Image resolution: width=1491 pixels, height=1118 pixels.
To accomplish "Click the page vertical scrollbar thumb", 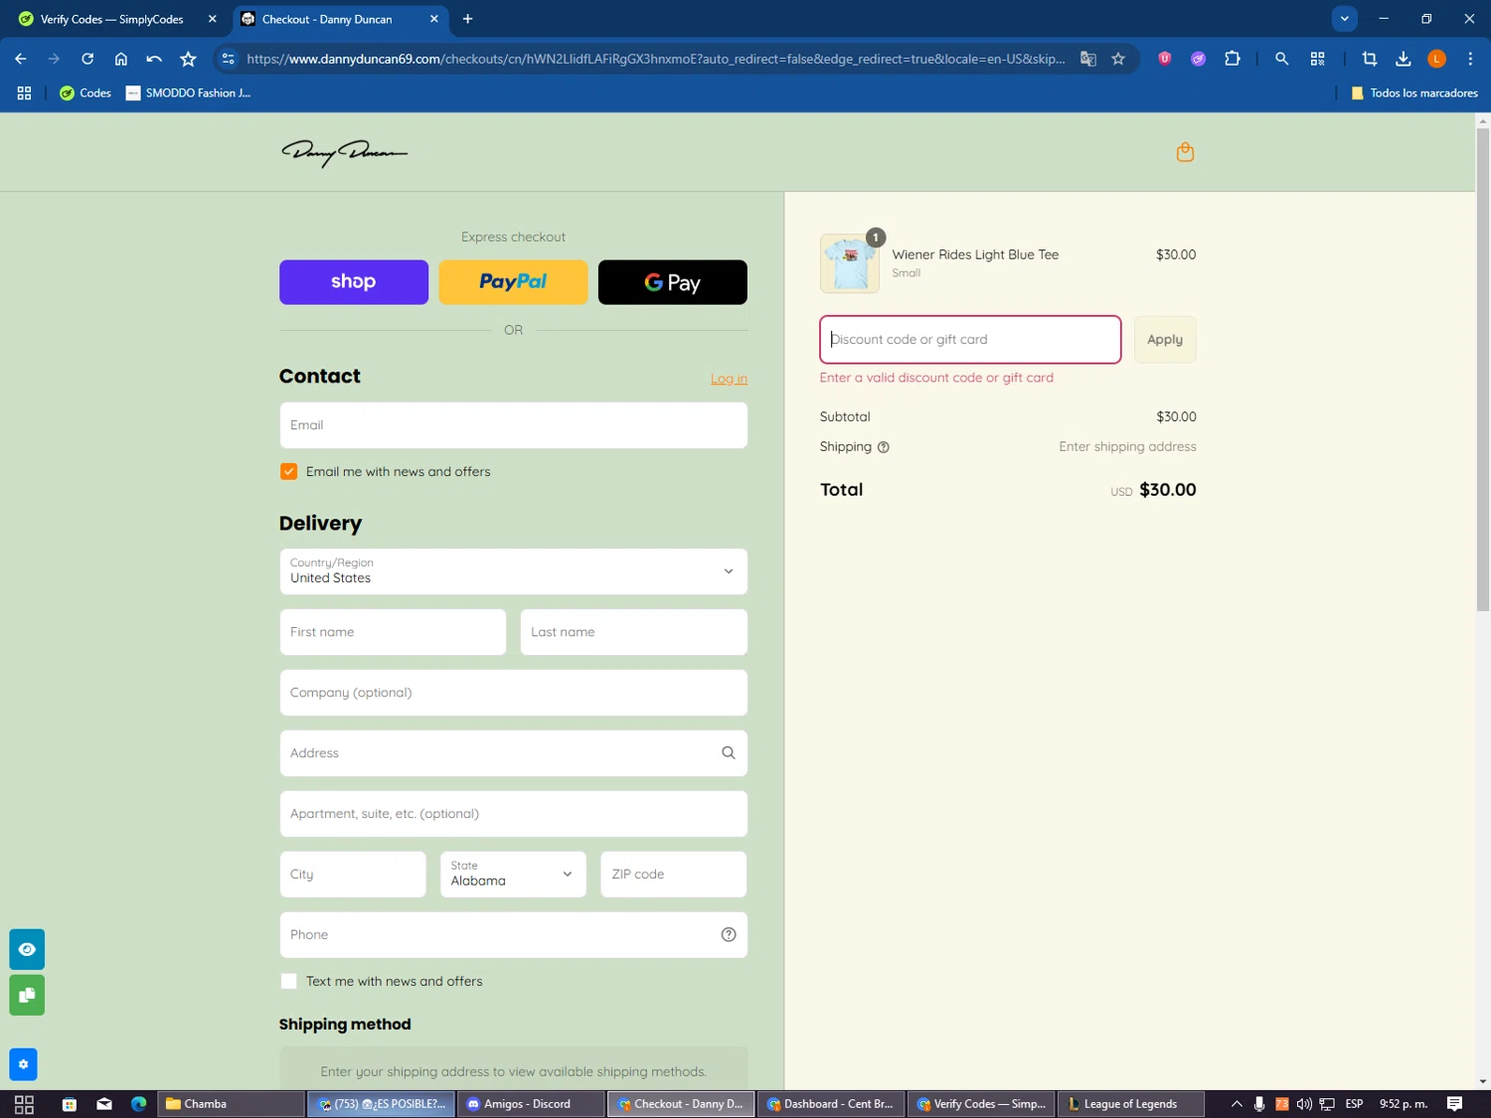I will pyautogui.click(x=1482, y=370).
